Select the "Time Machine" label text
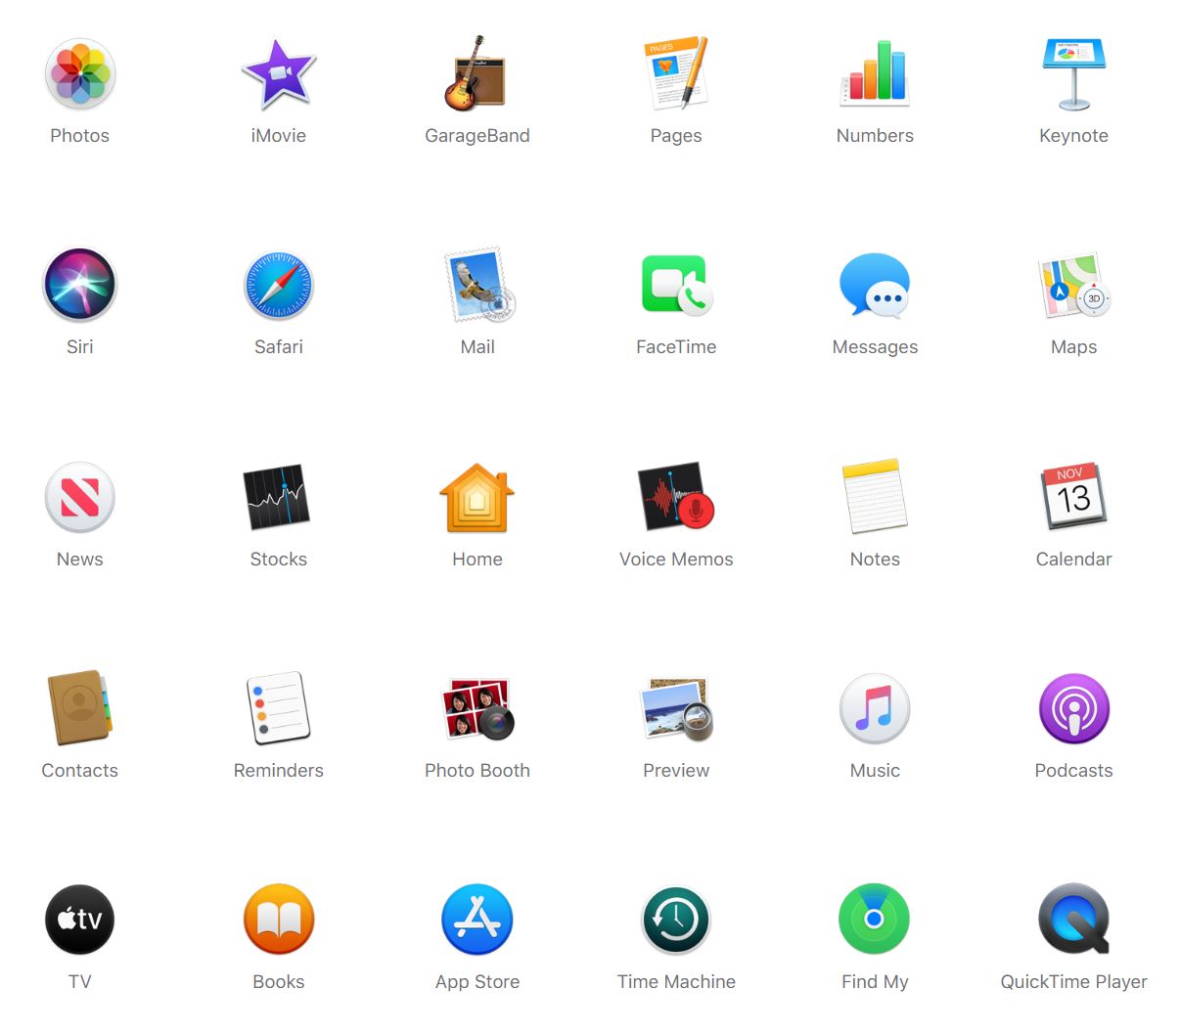Screen dimensions: 1180x1033 [x=677, y=982]
